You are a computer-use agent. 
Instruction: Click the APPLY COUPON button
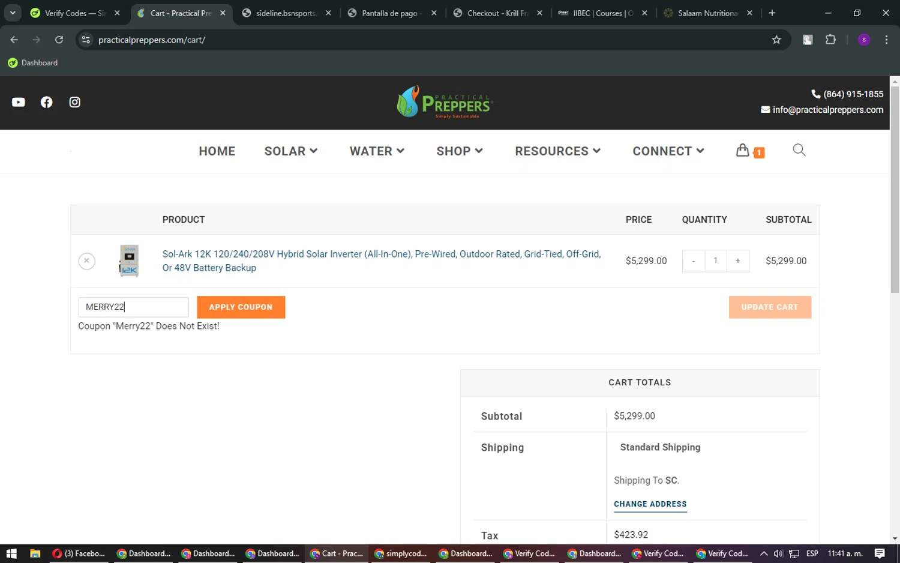tap(241, 307)
